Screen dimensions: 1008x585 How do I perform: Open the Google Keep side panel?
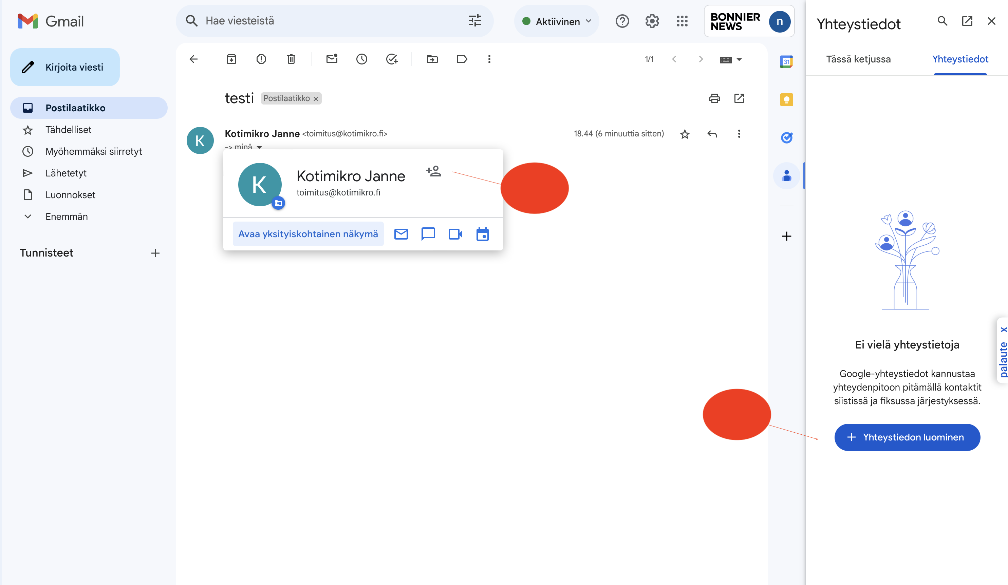(786, 99)
